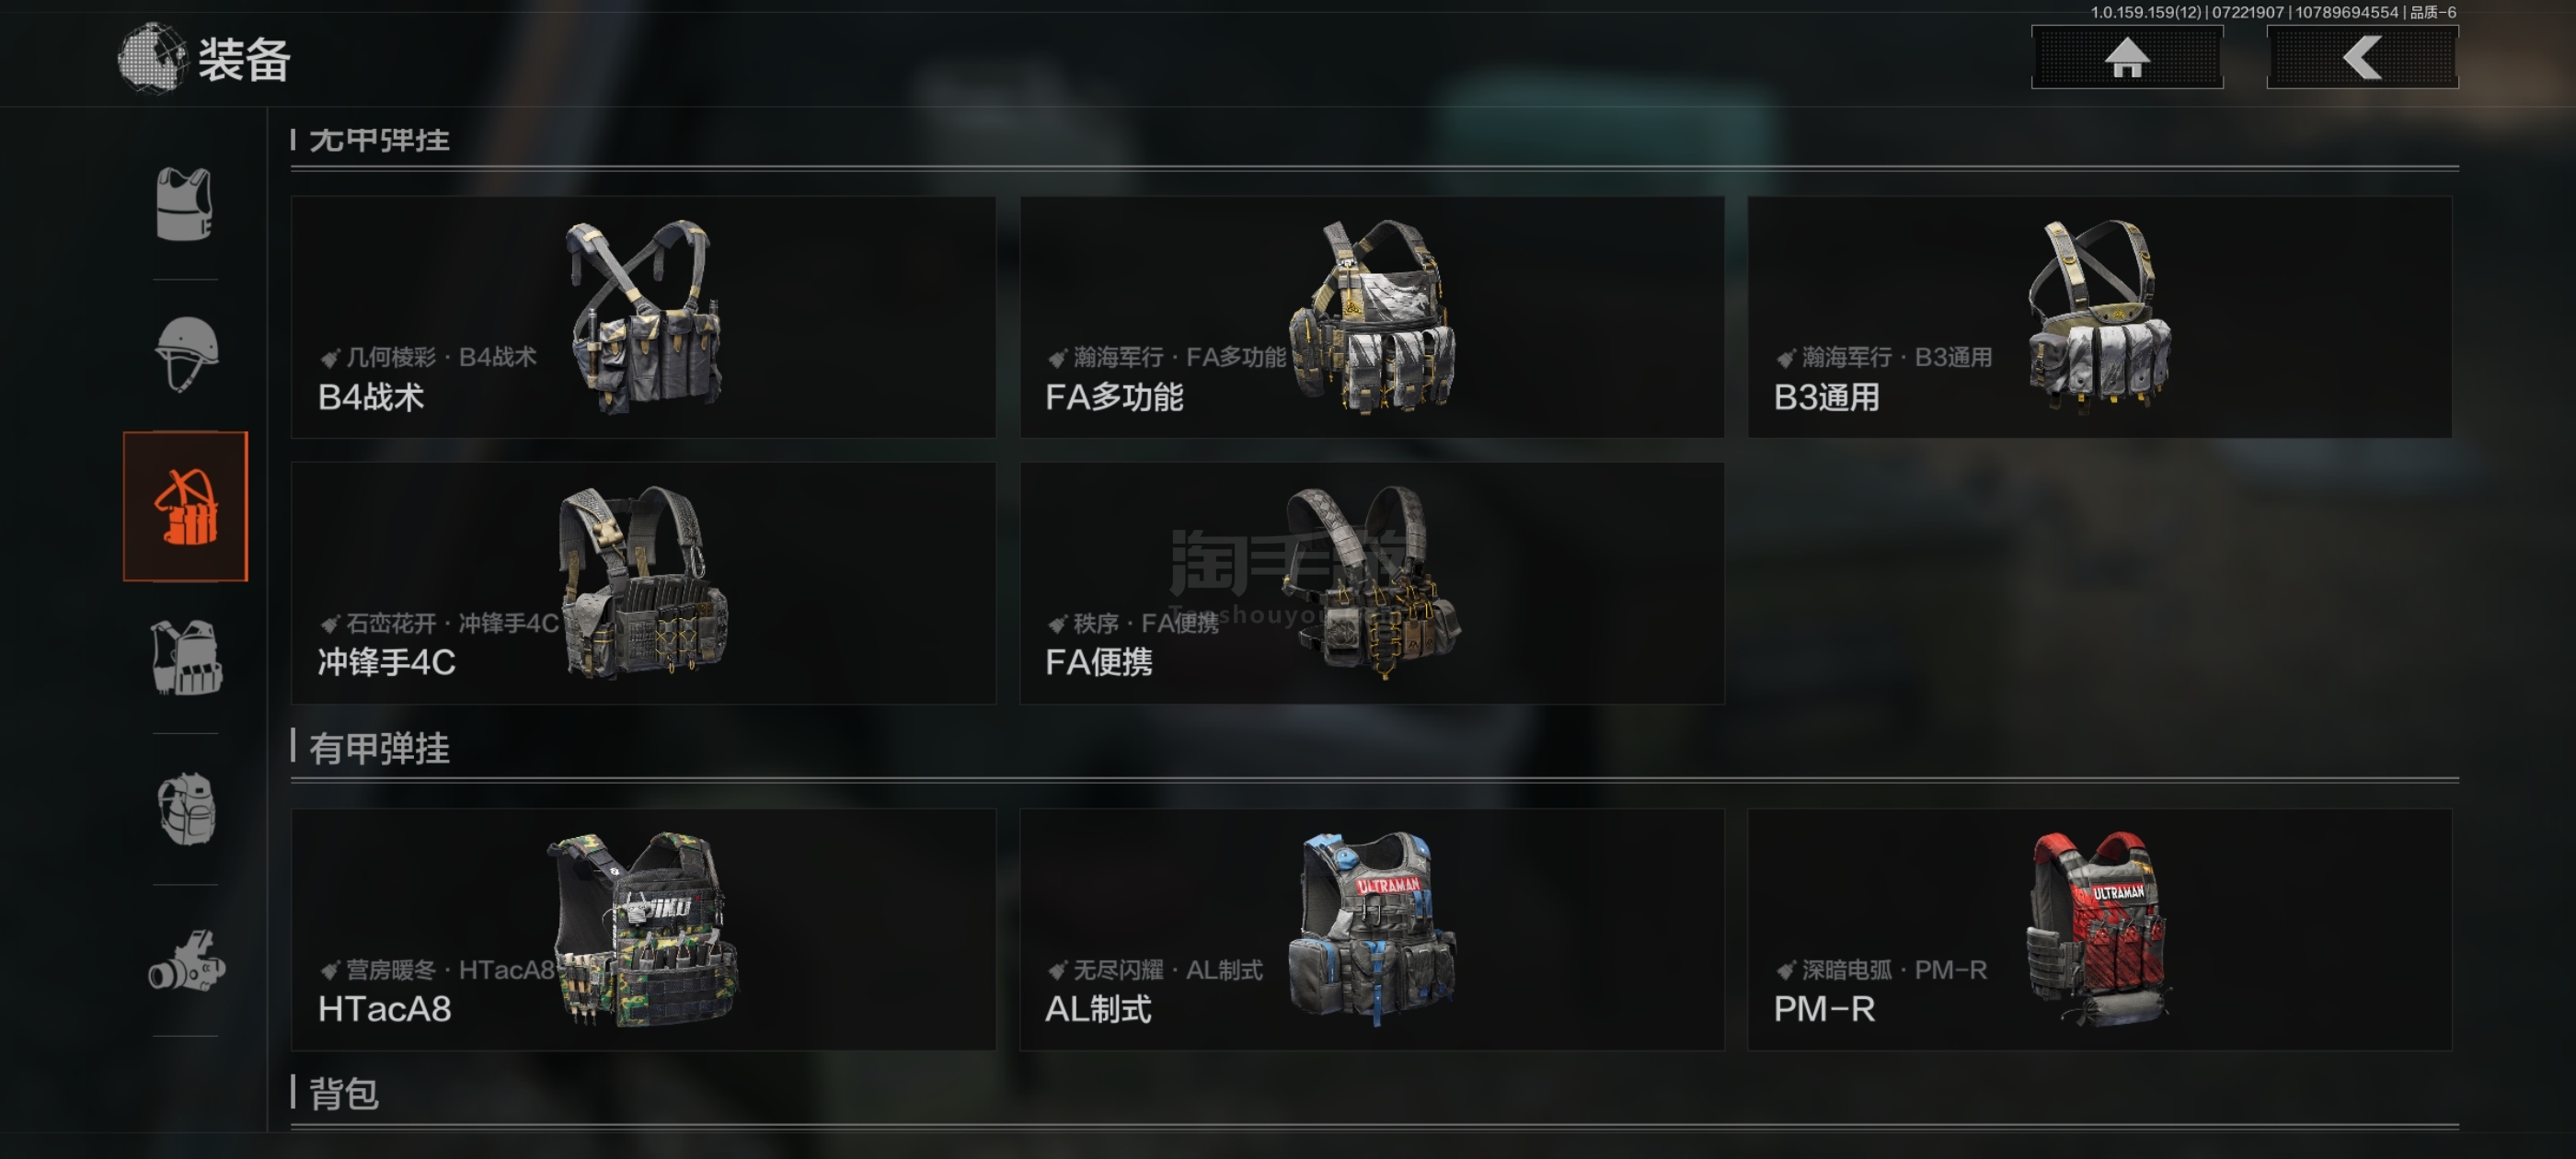
Task: Open the armored rig vest category
Action: pyautogui.click(x=185, y=657)
